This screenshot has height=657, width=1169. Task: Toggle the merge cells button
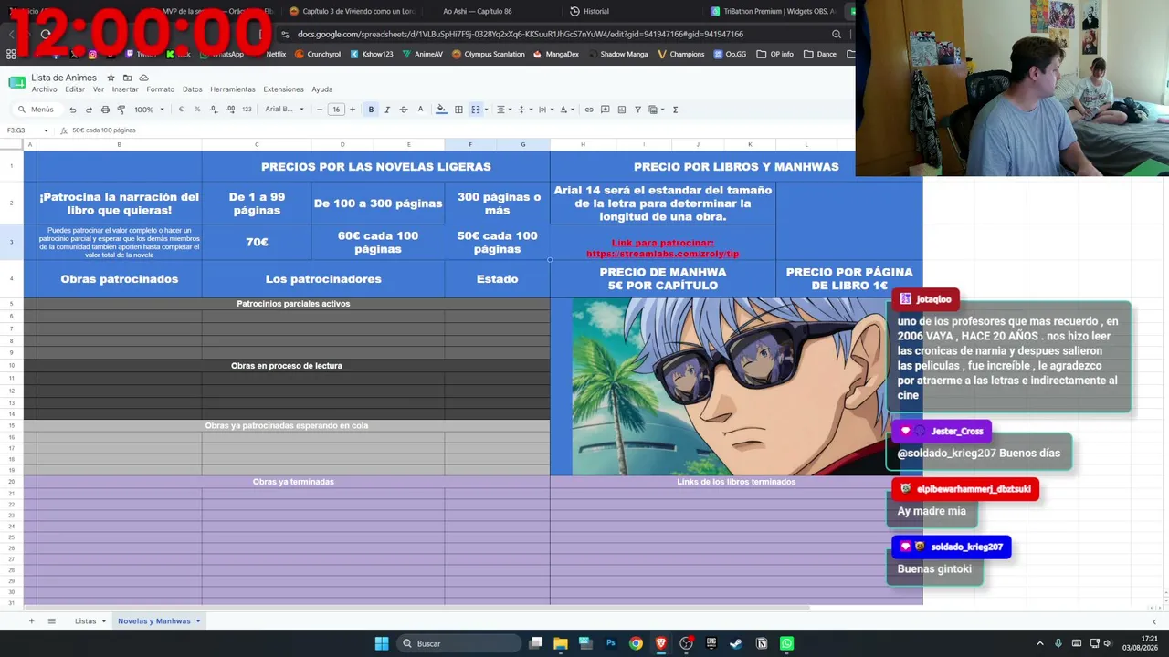(475, 109)
